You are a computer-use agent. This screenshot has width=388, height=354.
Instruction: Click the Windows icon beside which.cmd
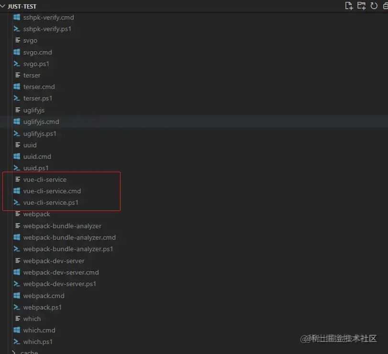tap(17, 330)
